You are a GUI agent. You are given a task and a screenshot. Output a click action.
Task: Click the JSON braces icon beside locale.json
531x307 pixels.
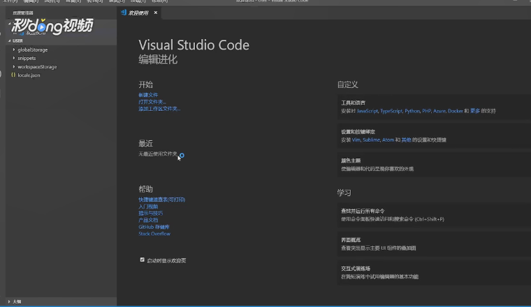(x=13, y=75)
